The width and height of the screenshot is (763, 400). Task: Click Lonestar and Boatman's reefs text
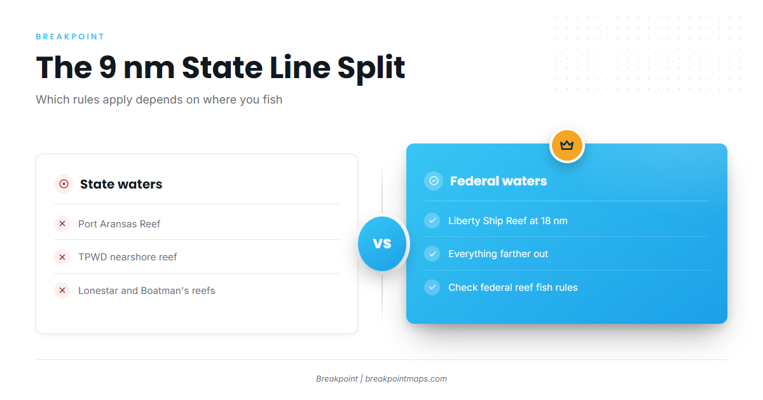[147, 291]
